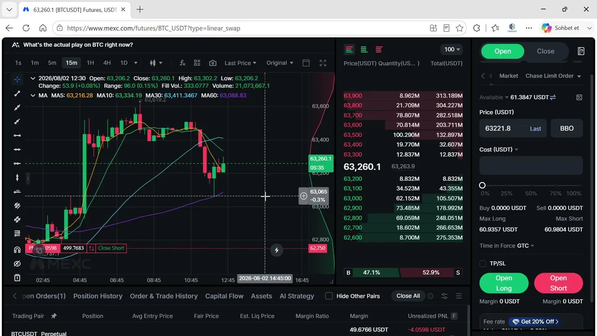
Task: Open Chase Limit Order type dropdown
Action: [553, 76]
